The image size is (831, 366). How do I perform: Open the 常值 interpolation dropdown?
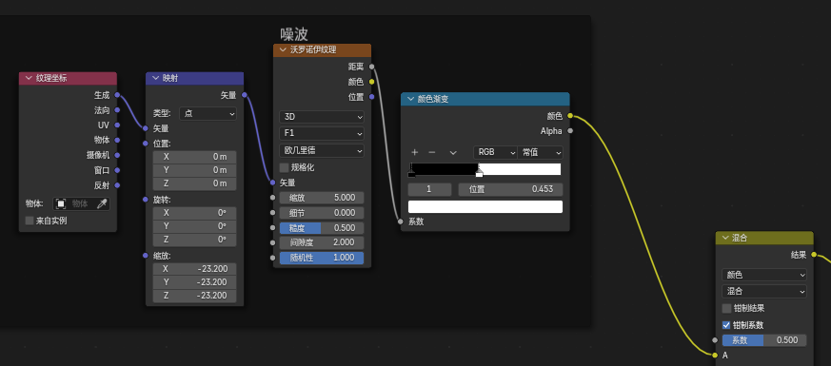(x=540, y=152)
